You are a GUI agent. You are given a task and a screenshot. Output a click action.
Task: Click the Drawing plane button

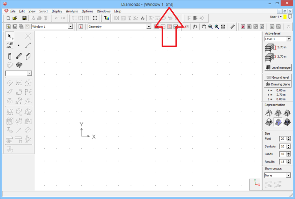[278, 84]
